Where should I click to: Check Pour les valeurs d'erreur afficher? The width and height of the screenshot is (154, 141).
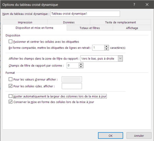[x=11, y=79]
